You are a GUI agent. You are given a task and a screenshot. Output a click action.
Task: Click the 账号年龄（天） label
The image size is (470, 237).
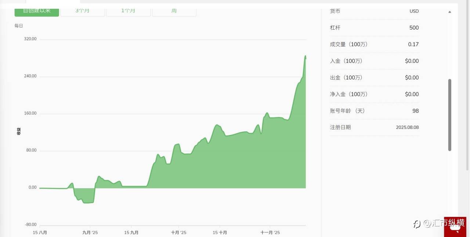tap(348, 111)
